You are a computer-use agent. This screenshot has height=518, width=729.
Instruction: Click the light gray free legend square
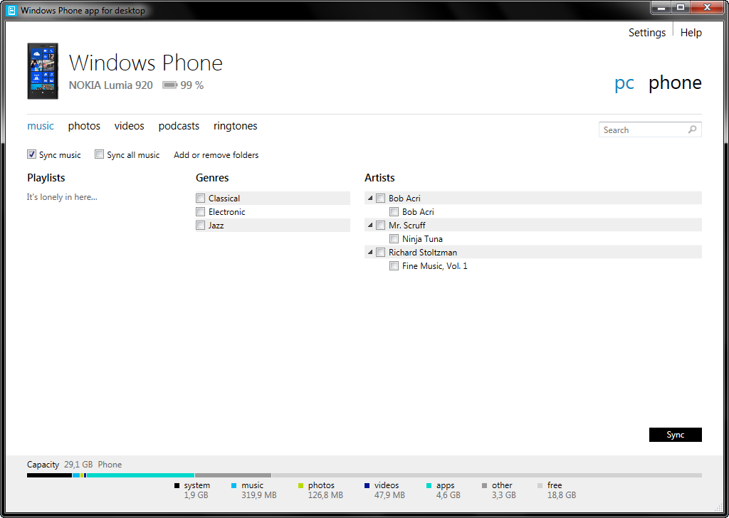coord(540,485)
